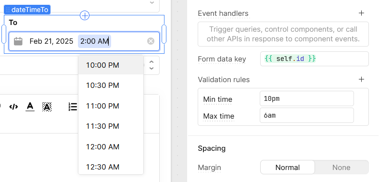Click the up-down stepper arrows beside the dropdown
The width and height of the screenshot is (379, 182).
click(152, 65)
